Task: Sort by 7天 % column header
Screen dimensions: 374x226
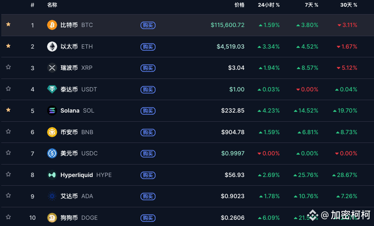Action: [x=311, y=5]
